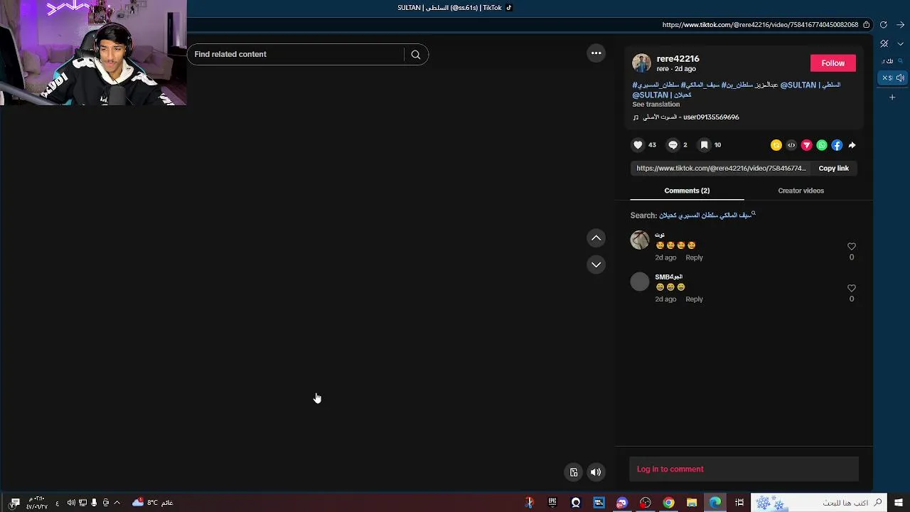This screenshot has width=910, height=512.
Task: Open the first commenter's avatar
Action: pos(640,240)
